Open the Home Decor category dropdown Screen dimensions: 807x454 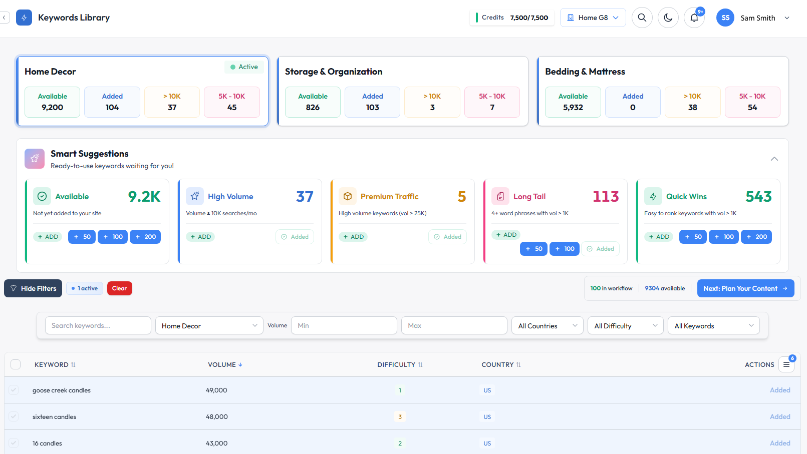click(x=209, y=325)
